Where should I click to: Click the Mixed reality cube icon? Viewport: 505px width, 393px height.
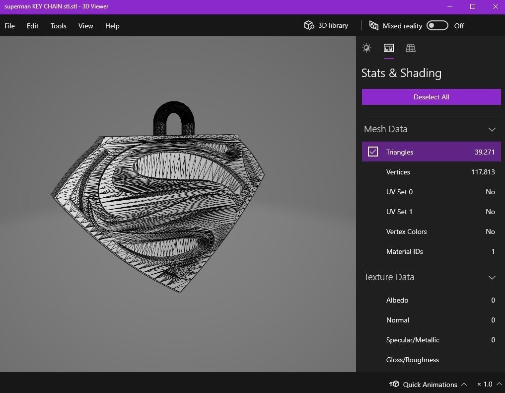pyautogui.click(x=373, y=25)
